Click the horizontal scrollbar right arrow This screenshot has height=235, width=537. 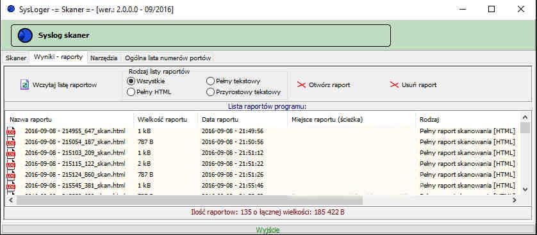click(515, 200)
